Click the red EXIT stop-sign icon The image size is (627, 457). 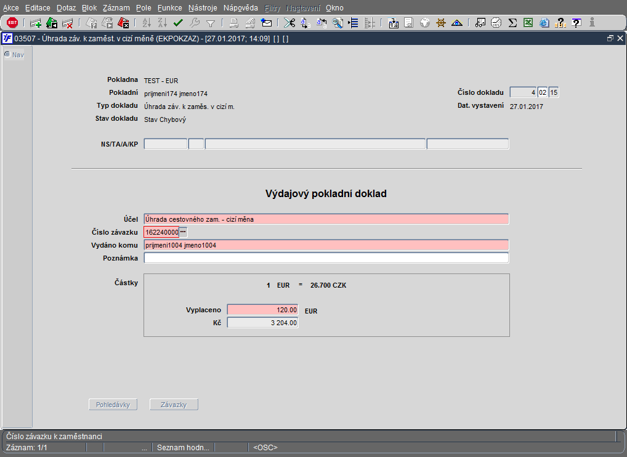[x=12, y=23]
